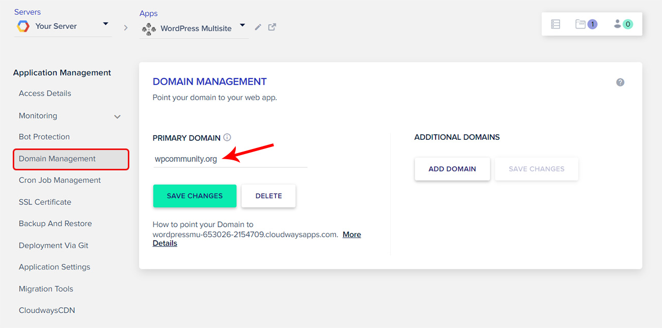Screen dimensions: 662x328
Task: Open the server stack icon in top toolbar
Action: coord(555,23)
